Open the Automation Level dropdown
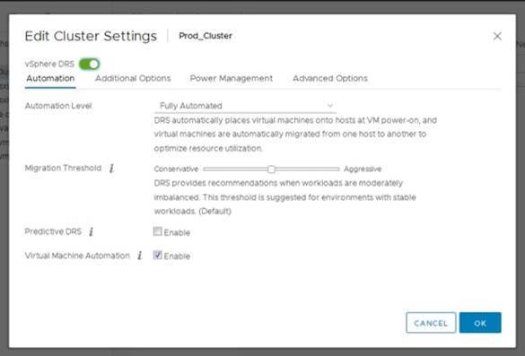The height and width of the screenshot is (356, 525). (245, 106)
